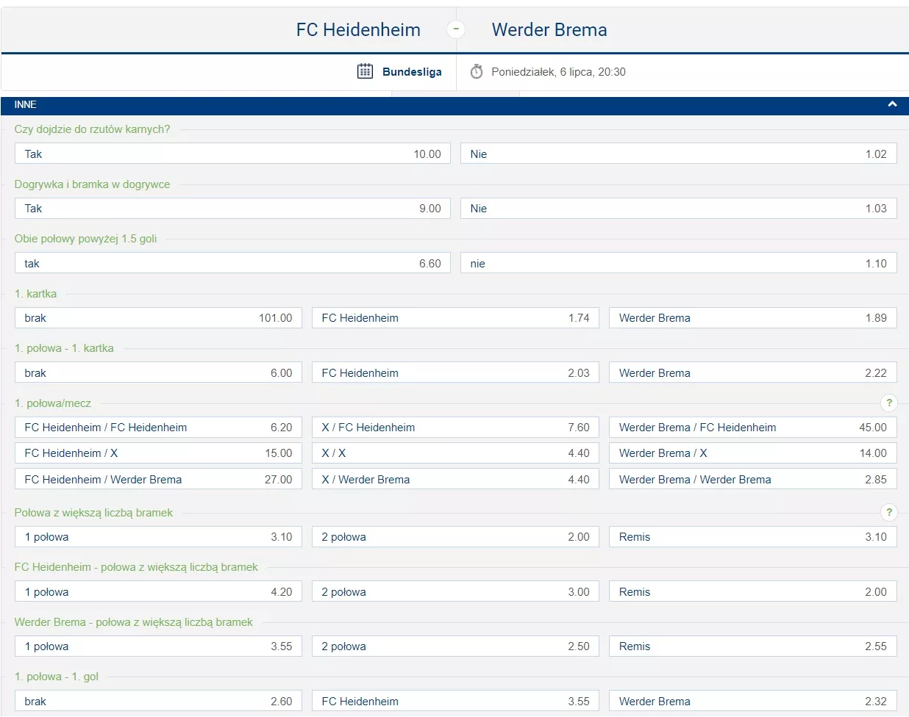Choose Werder Brema at 1.89 for 1. kartka
Viewport: 909px width, 717px height.
tap(753, 317)
